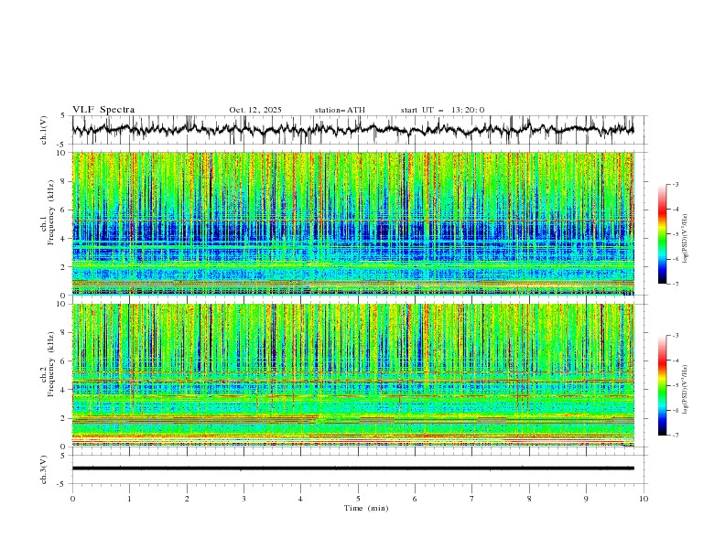Click the upper PSD color scale bar
Screen dimensions: 725x560
(x=663, y=234)
